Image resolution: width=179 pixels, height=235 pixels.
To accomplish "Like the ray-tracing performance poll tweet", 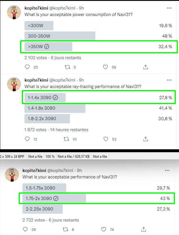I will pos(106,139).
